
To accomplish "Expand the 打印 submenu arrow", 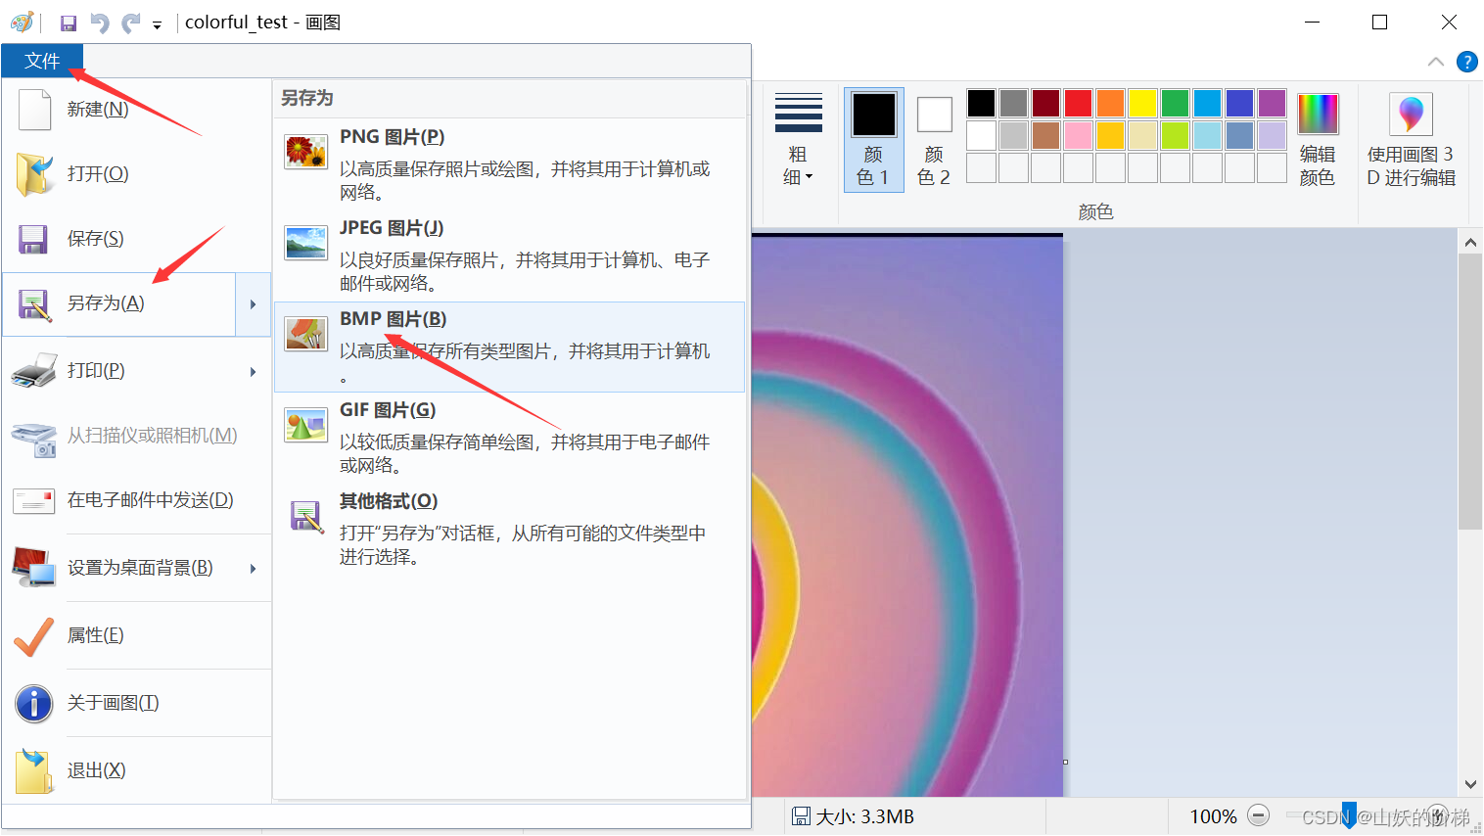I will [x=253, y=372].
